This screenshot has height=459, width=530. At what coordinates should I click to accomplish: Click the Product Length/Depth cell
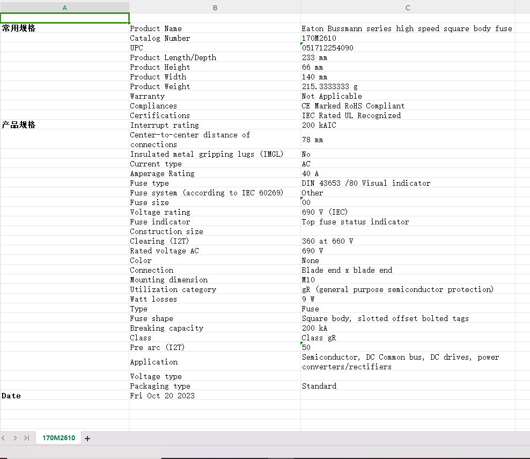pyautogui.click(x=215, y=57)
